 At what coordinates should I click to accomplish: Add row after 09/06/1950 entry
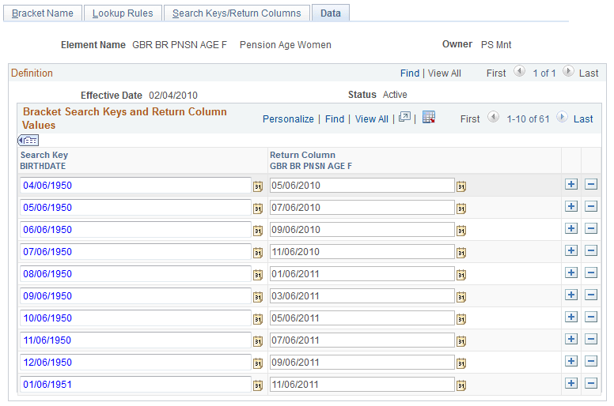tap(571, 295)
